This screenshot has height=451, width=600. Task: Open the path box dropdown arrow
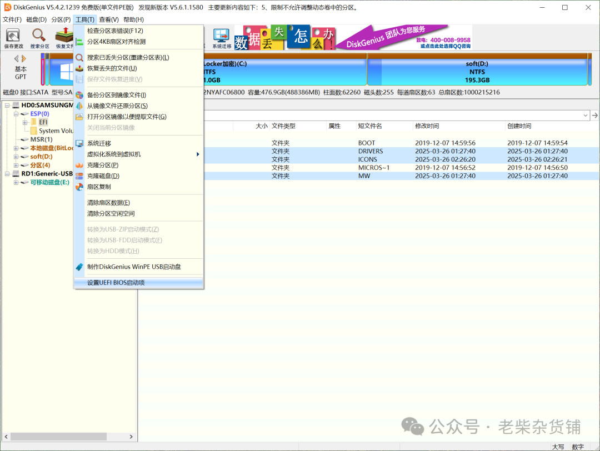pos(586,115)
